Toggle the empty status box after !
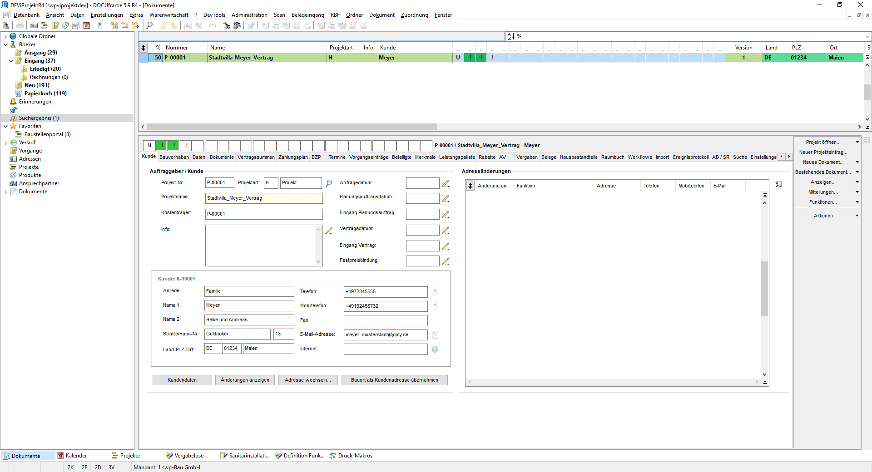The height and width of the screenshot is (472, 872). 198,146
